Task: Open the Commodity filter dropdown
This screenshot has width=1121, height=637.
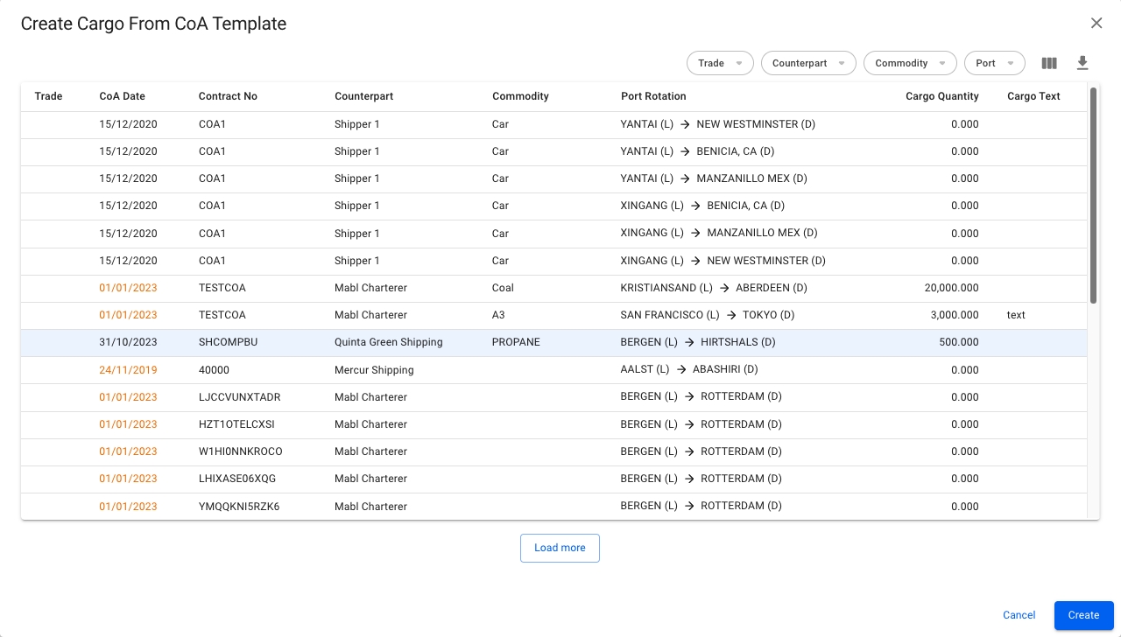Action: point(909,63)
